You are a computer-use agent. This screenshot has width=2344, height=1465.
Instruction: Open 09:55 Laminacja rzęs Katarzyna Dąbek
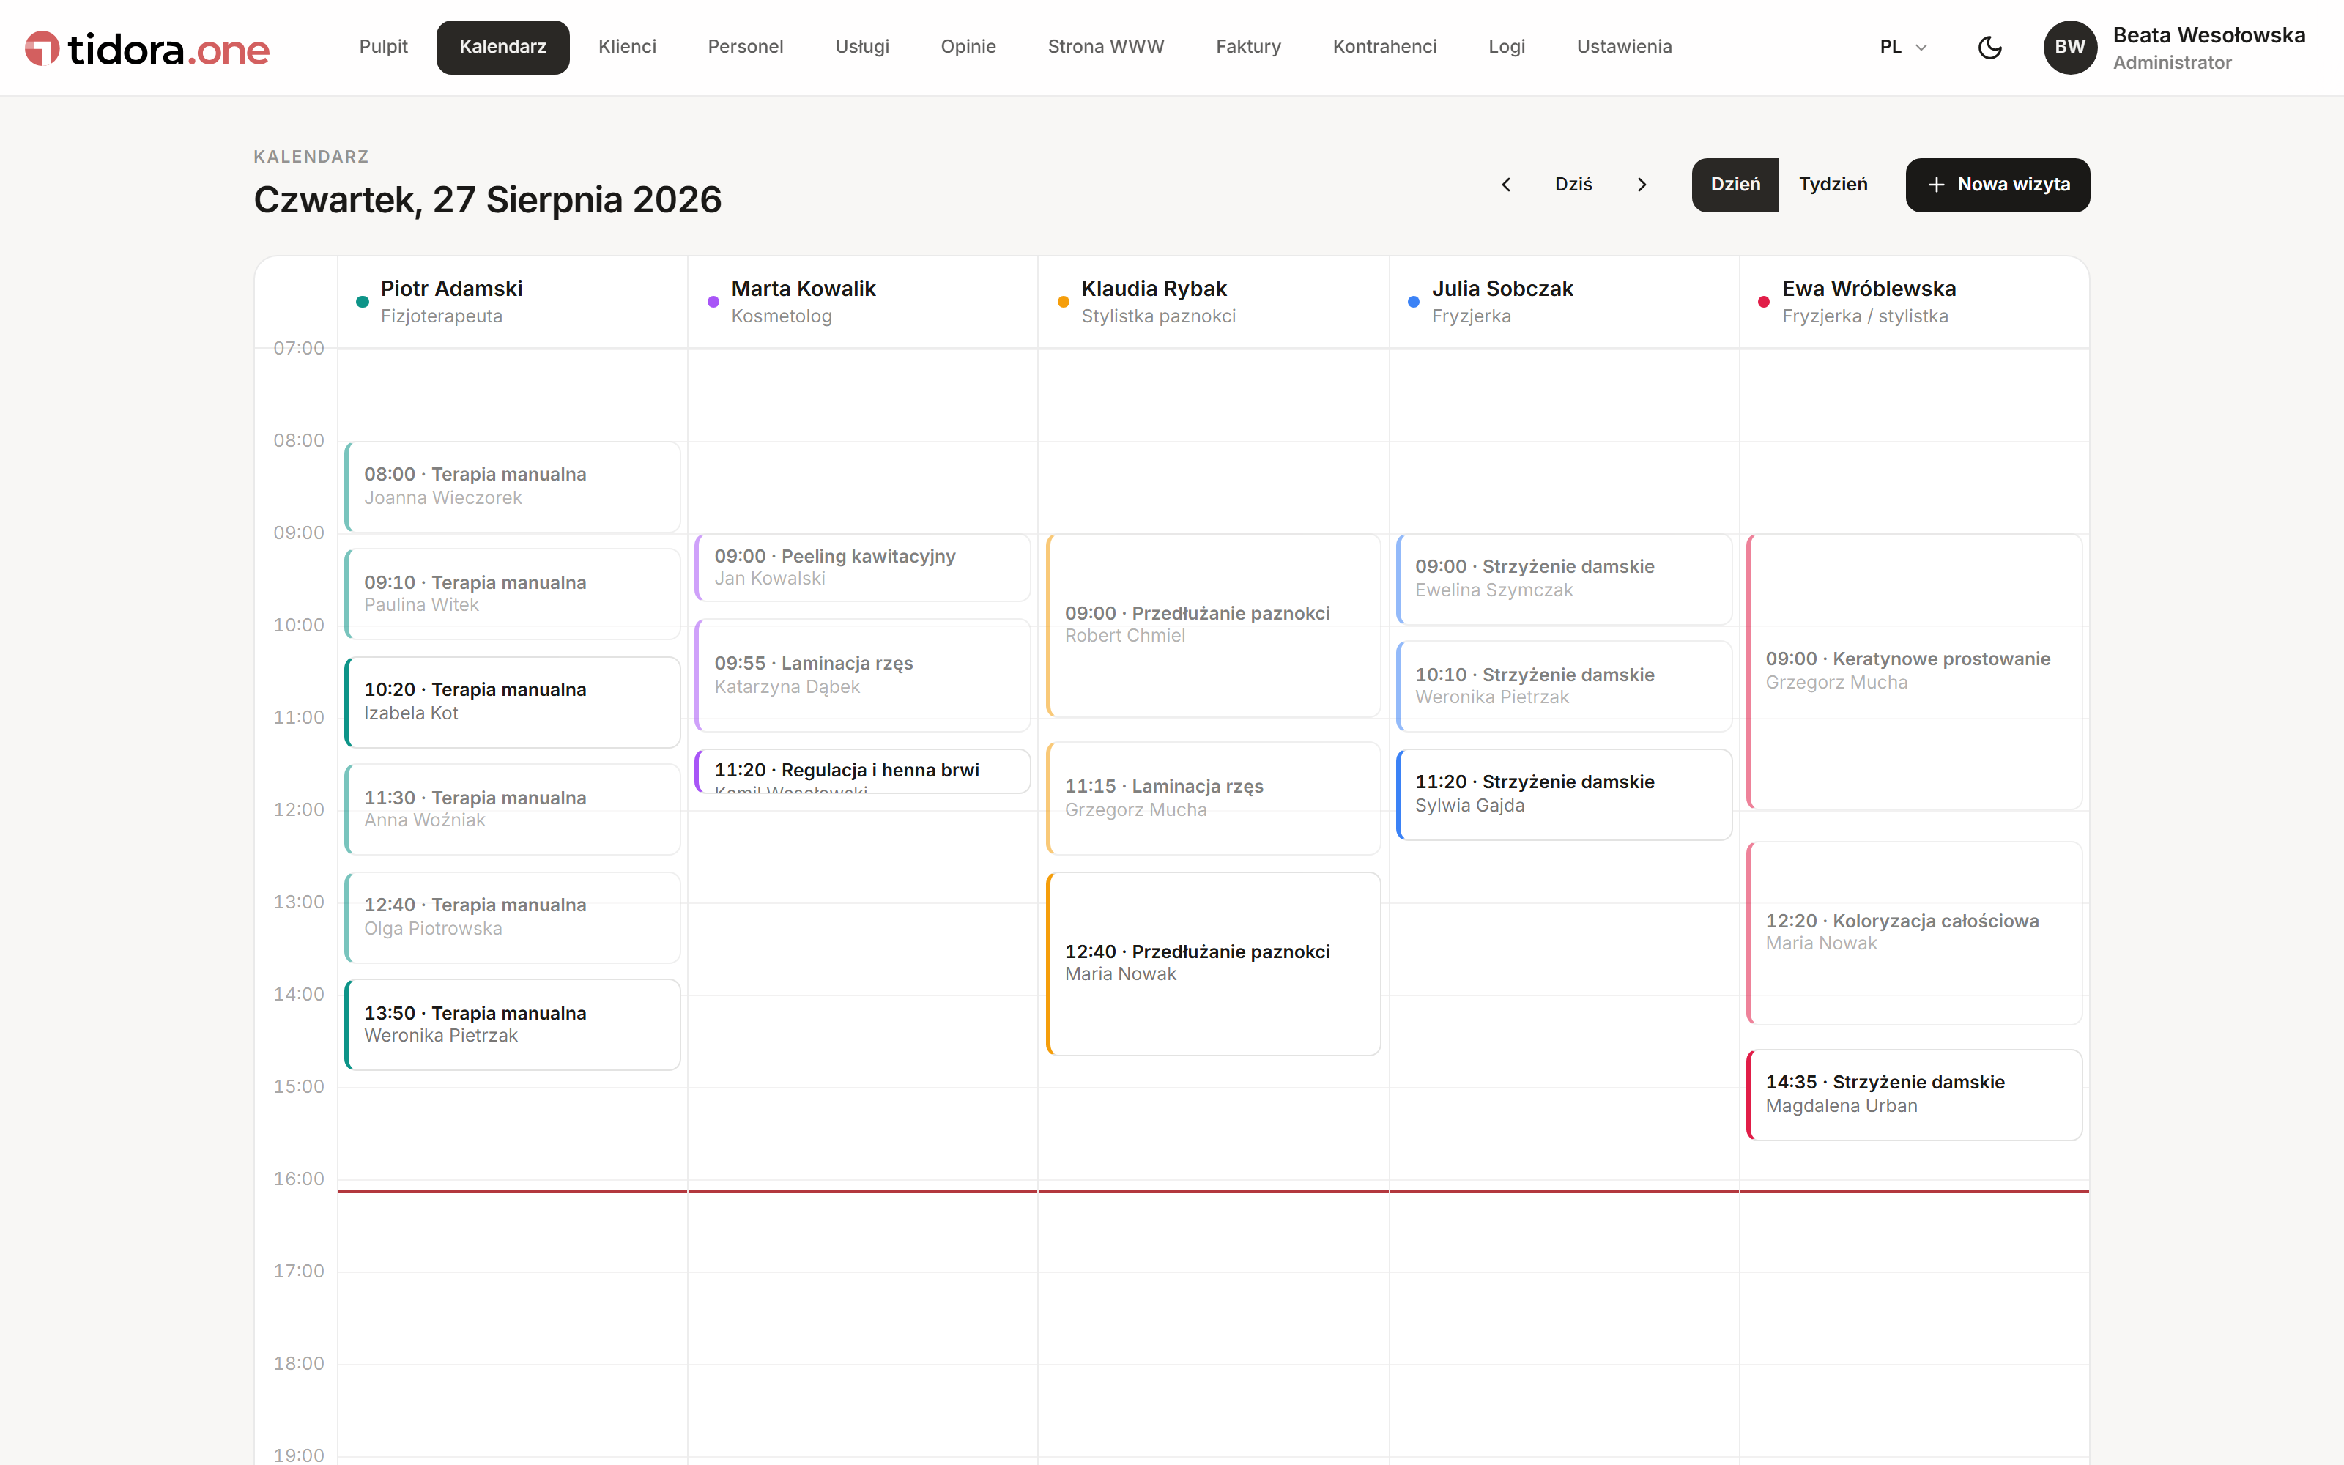[x=863, y=675]
